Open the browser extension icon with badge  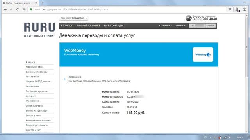(237, 9)
